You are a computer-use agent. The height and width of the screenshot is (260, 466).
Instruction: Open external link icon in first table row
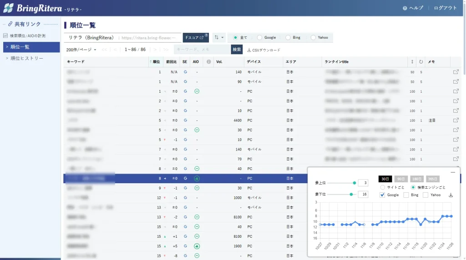456,72
